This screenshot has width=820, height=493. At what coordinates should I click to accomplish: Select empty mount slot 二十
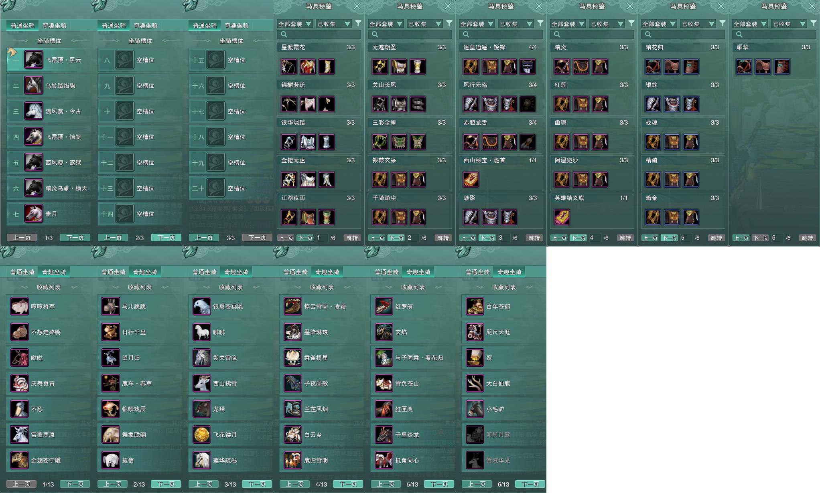(x=231, y=188)
